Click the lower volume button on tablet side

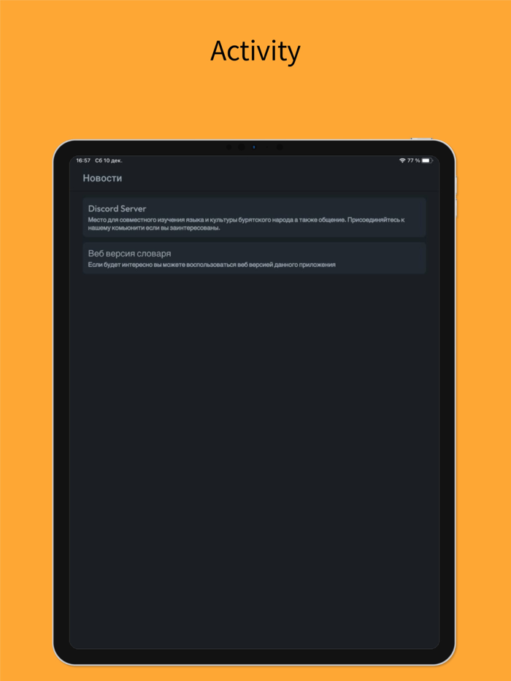pos(456,209)
